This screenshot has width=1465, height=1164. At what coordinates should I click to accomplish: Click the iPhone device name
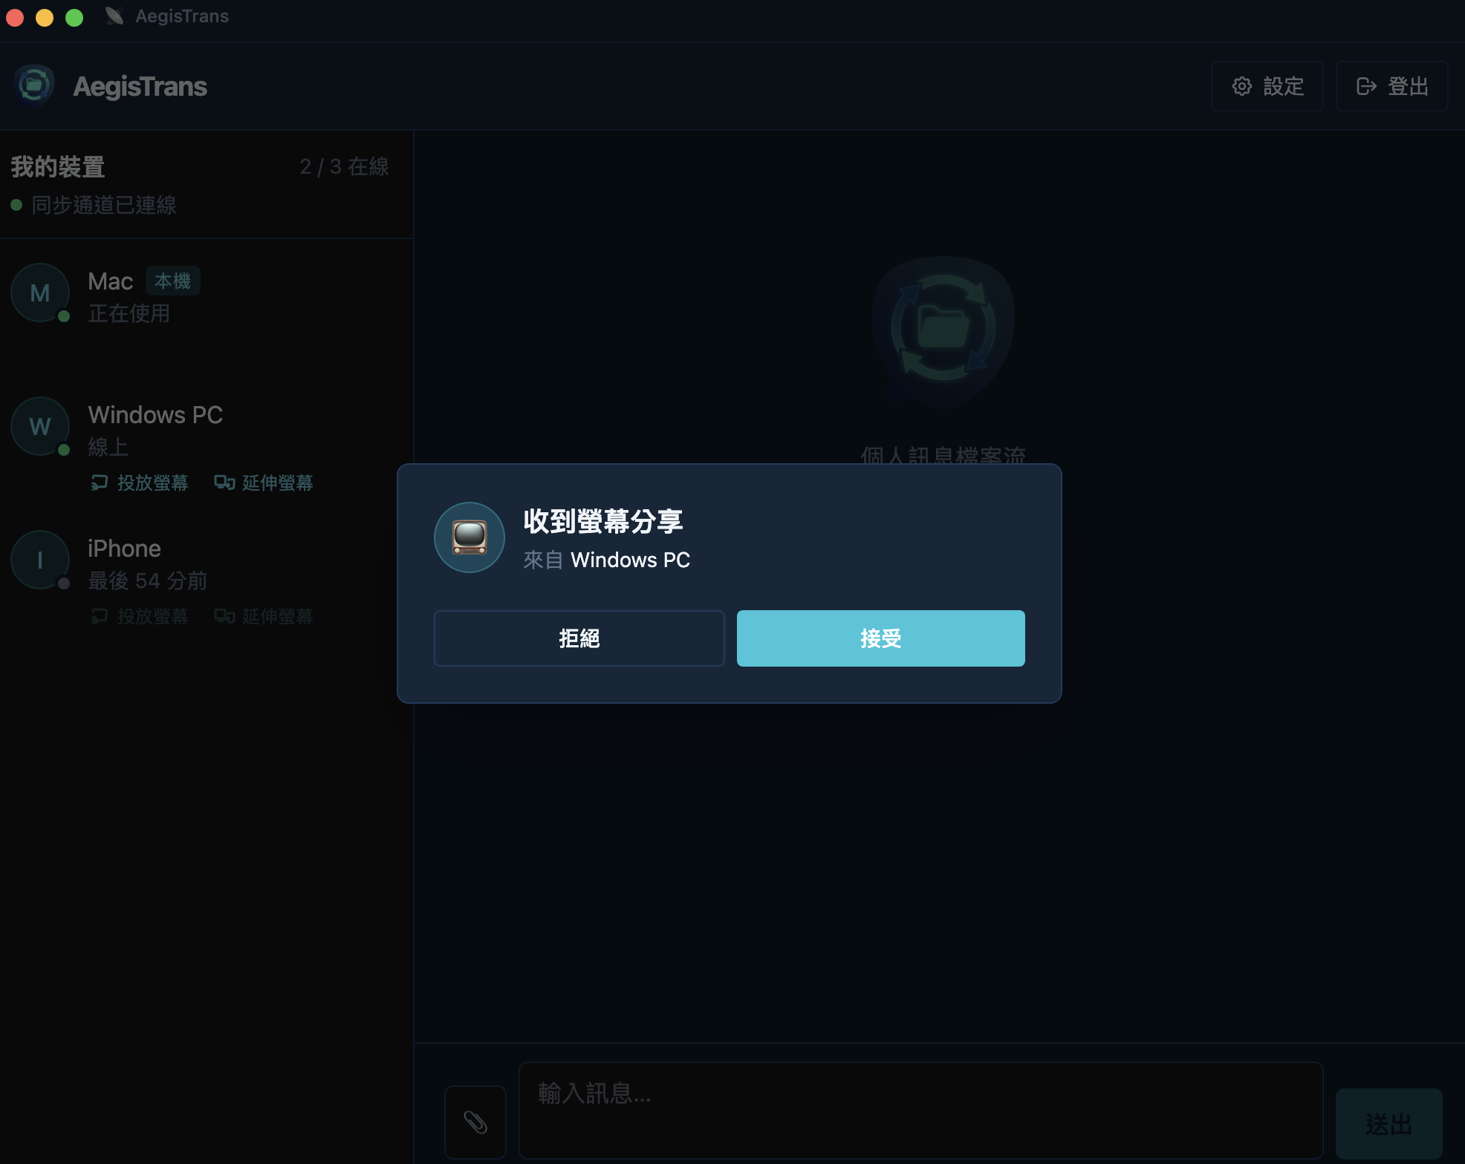tap(124, 549)
